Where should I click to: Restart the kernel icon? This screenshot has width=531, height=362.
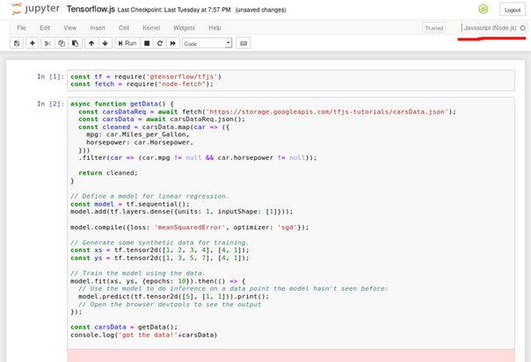(160, 43)
